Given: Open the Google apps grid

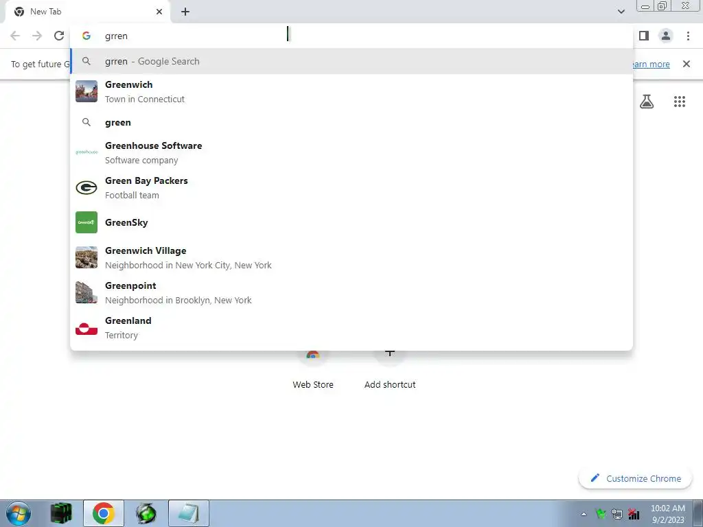Looking at the screenshot, I should (680, 102).
